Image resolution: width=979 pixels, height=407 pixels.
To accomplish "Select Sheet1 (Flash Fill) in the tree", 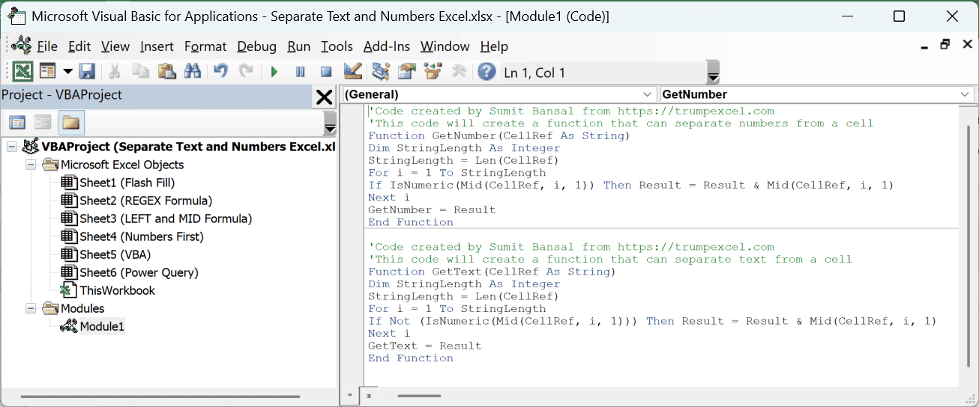I will tap(127, 183).
